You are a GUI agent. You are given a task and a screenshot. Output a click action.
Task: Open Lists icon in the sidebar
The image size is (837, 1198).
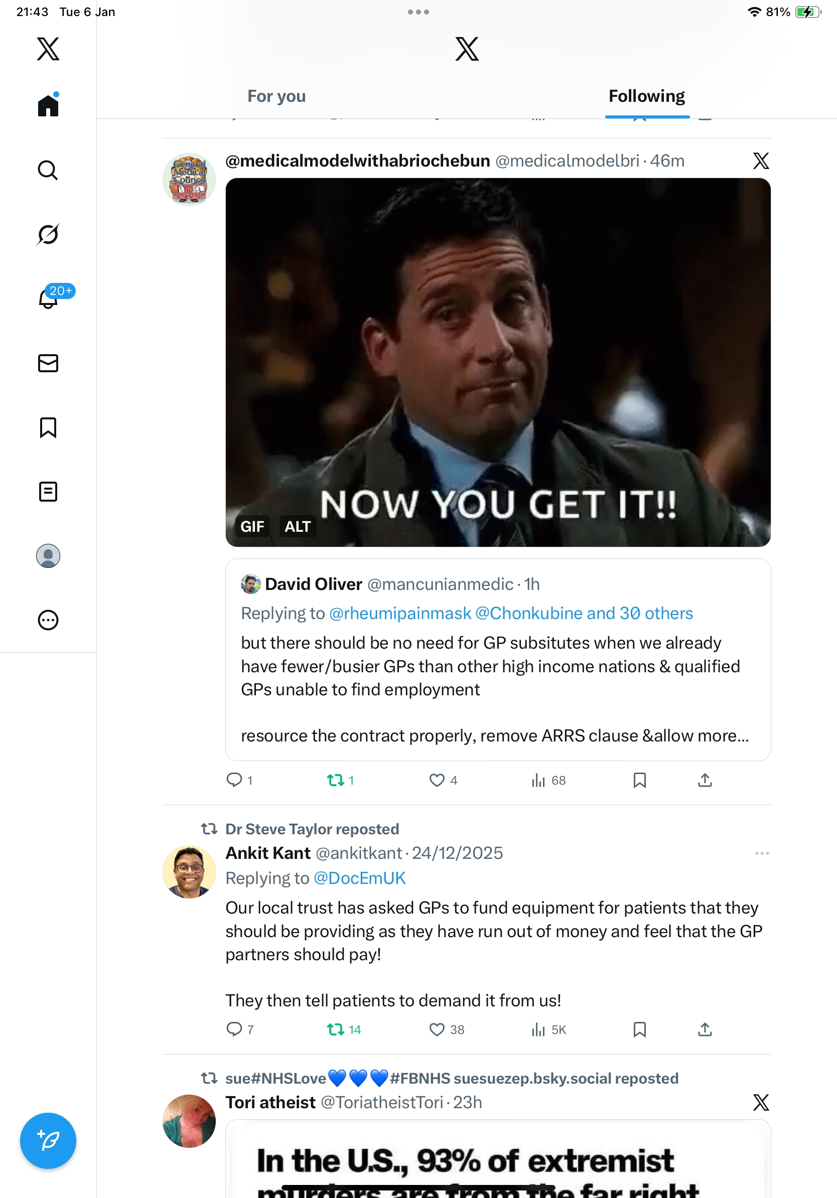[x=48, y=492]
